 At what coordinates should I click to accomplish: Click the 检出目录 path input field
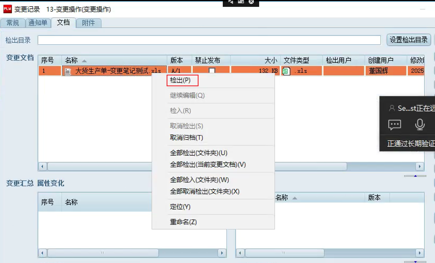pyautogui.click(x=209, y=40)
